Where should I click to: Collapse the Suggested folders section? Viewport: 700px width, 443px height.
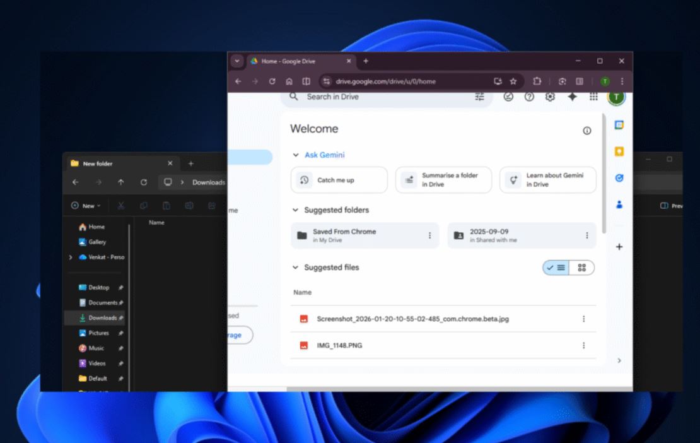click(295, 210)
